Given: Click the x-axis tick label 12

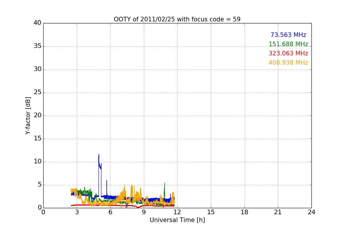Looking at the screenshot, I should click(x=177, y=212).
